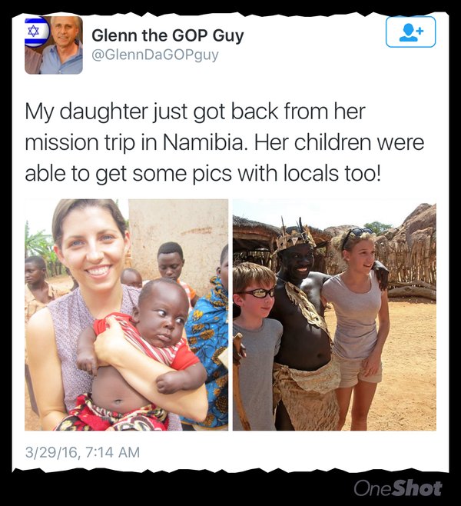
Task: Click the tweet text about Namibia trip
Action: (224, 142)
